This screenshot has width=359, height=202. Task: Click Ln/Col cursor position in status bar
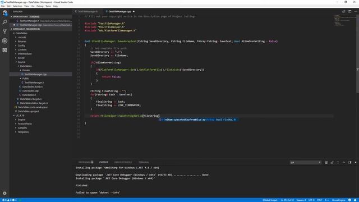click(x=287, y=200)
